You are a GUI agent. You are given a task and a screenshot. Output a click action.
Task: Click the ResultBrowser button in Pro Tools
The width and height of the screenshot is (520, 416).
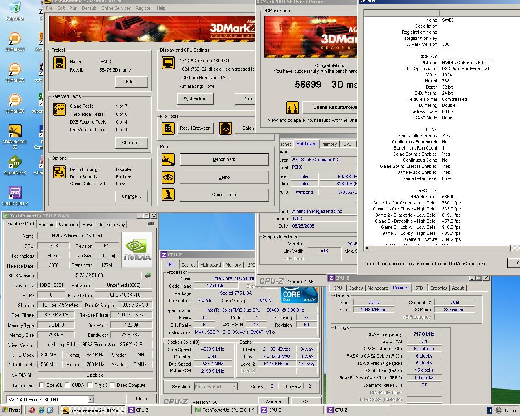pyautogui.click(x=195, y=128)
